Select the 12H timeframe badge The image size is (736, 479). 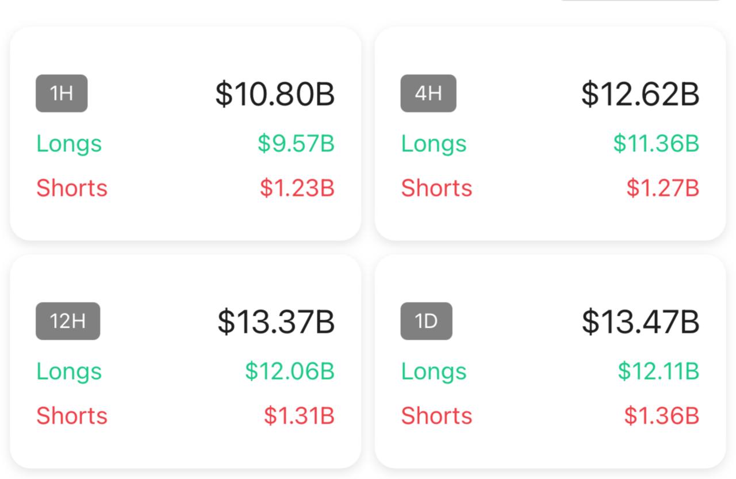68,321
